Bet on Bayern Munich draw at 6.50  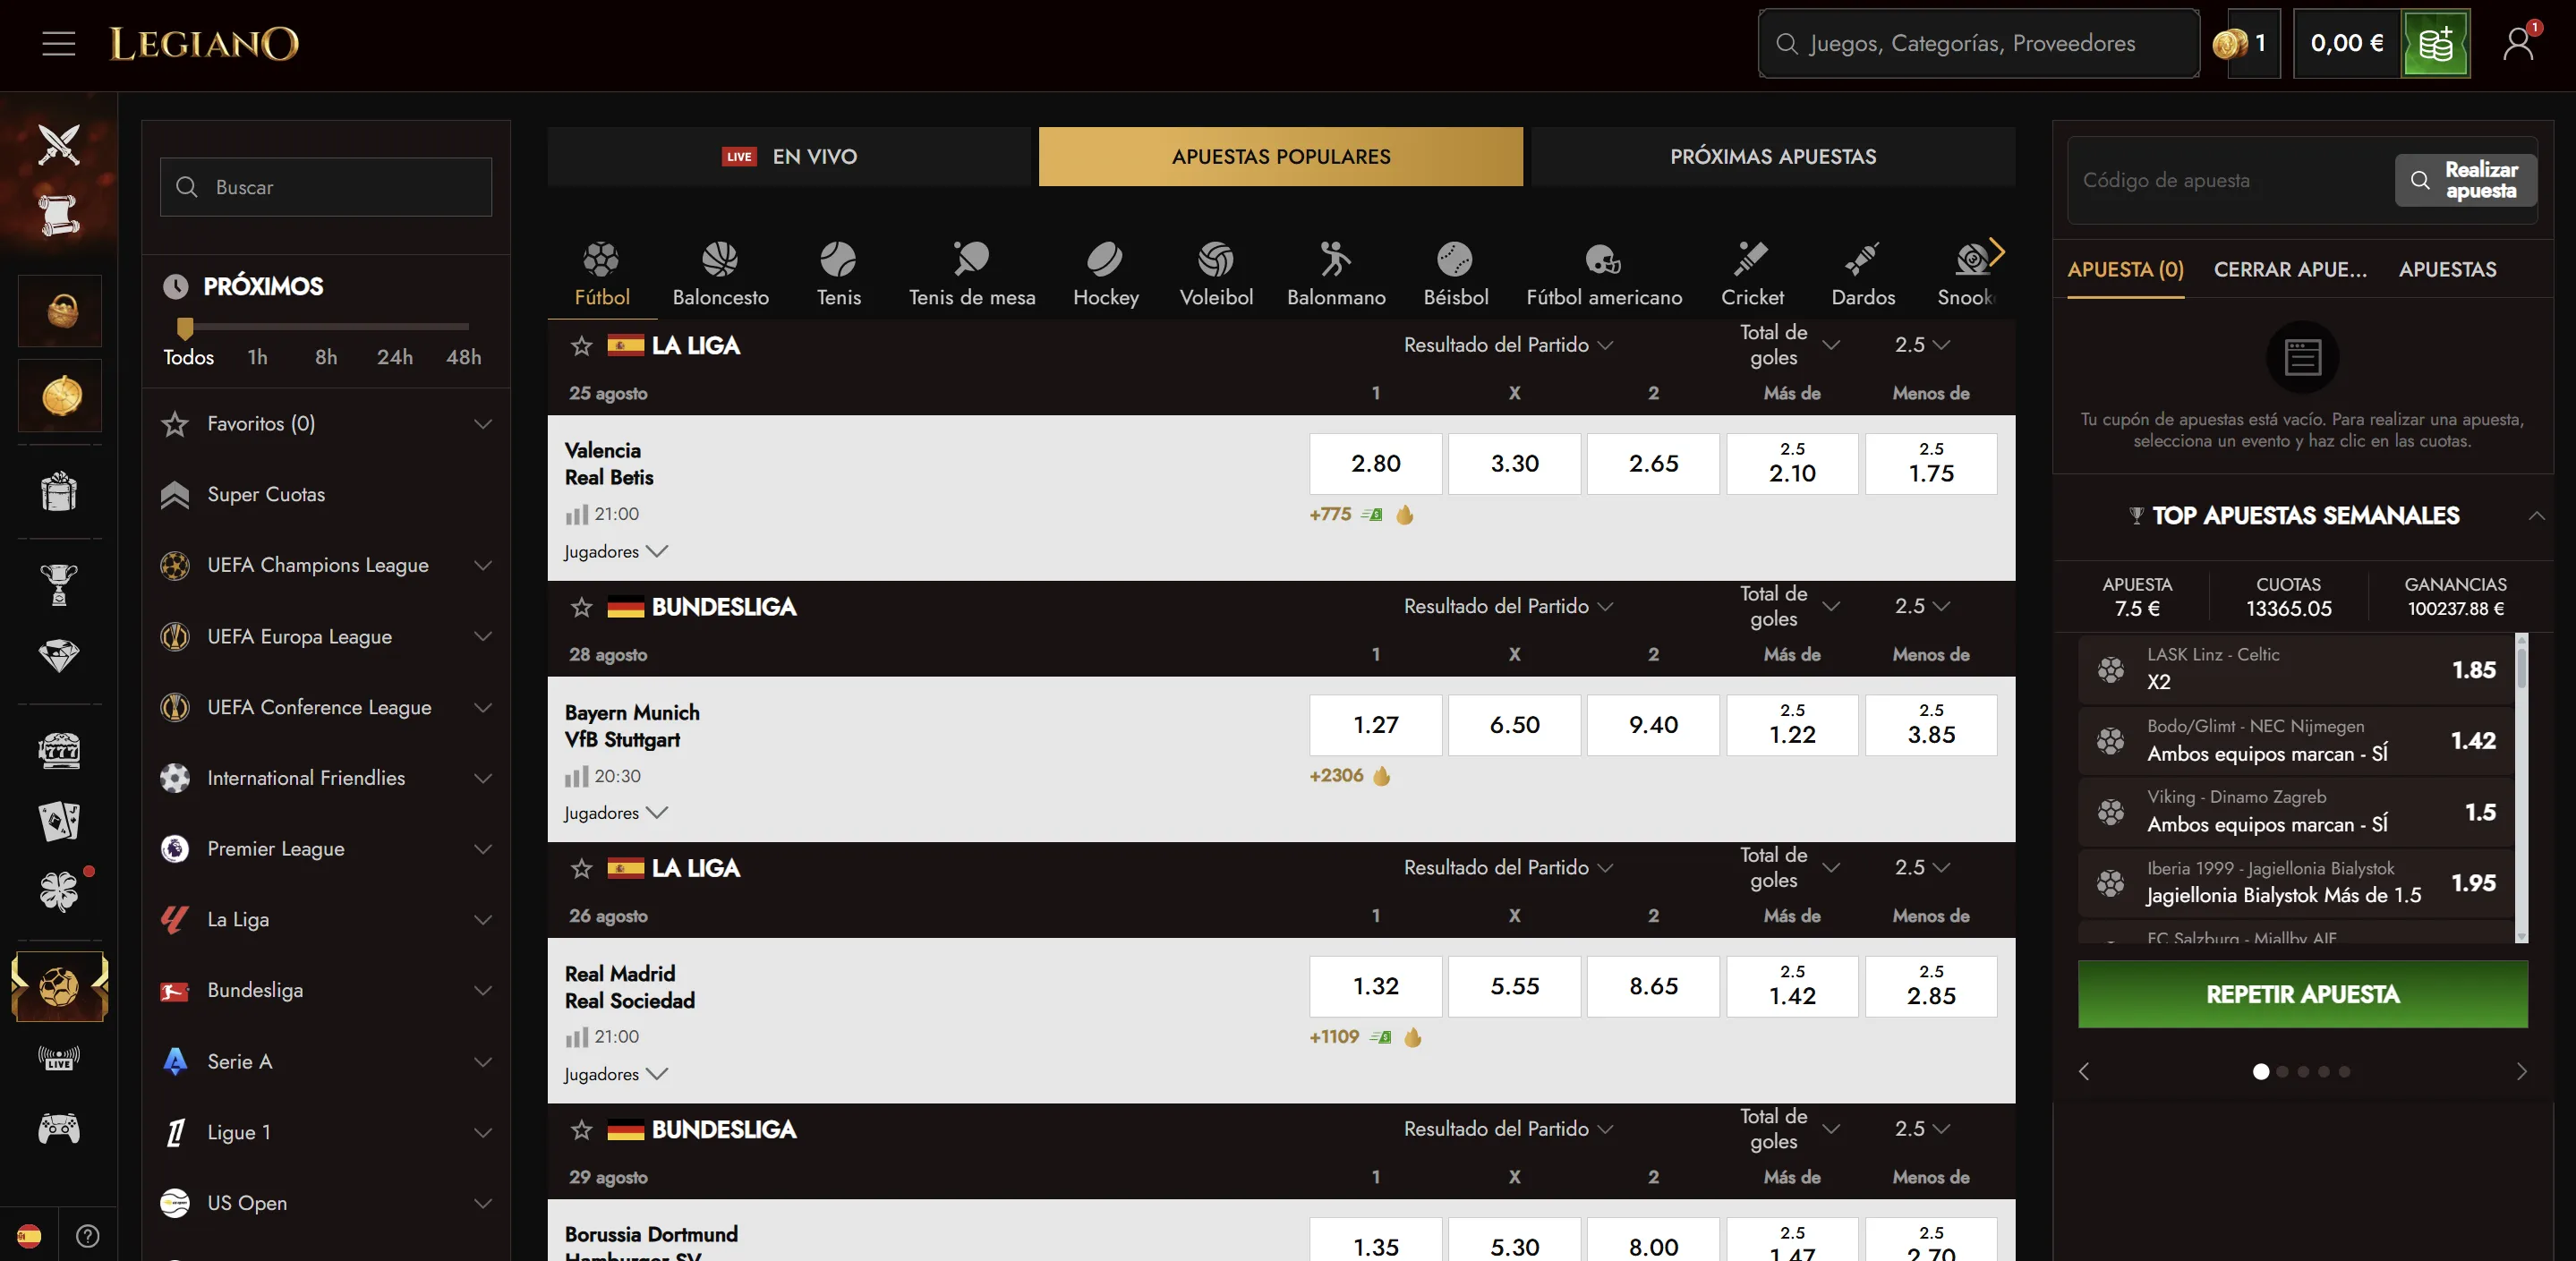click(1514, 725)
